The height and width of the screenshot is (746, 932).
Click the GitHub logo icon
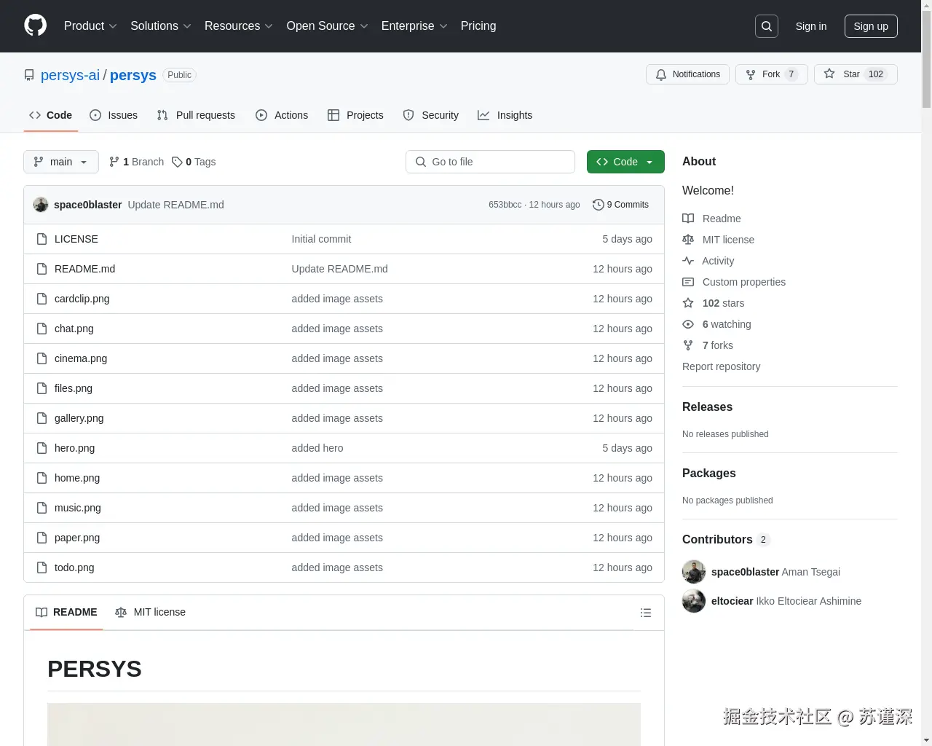tap(35, 25)
